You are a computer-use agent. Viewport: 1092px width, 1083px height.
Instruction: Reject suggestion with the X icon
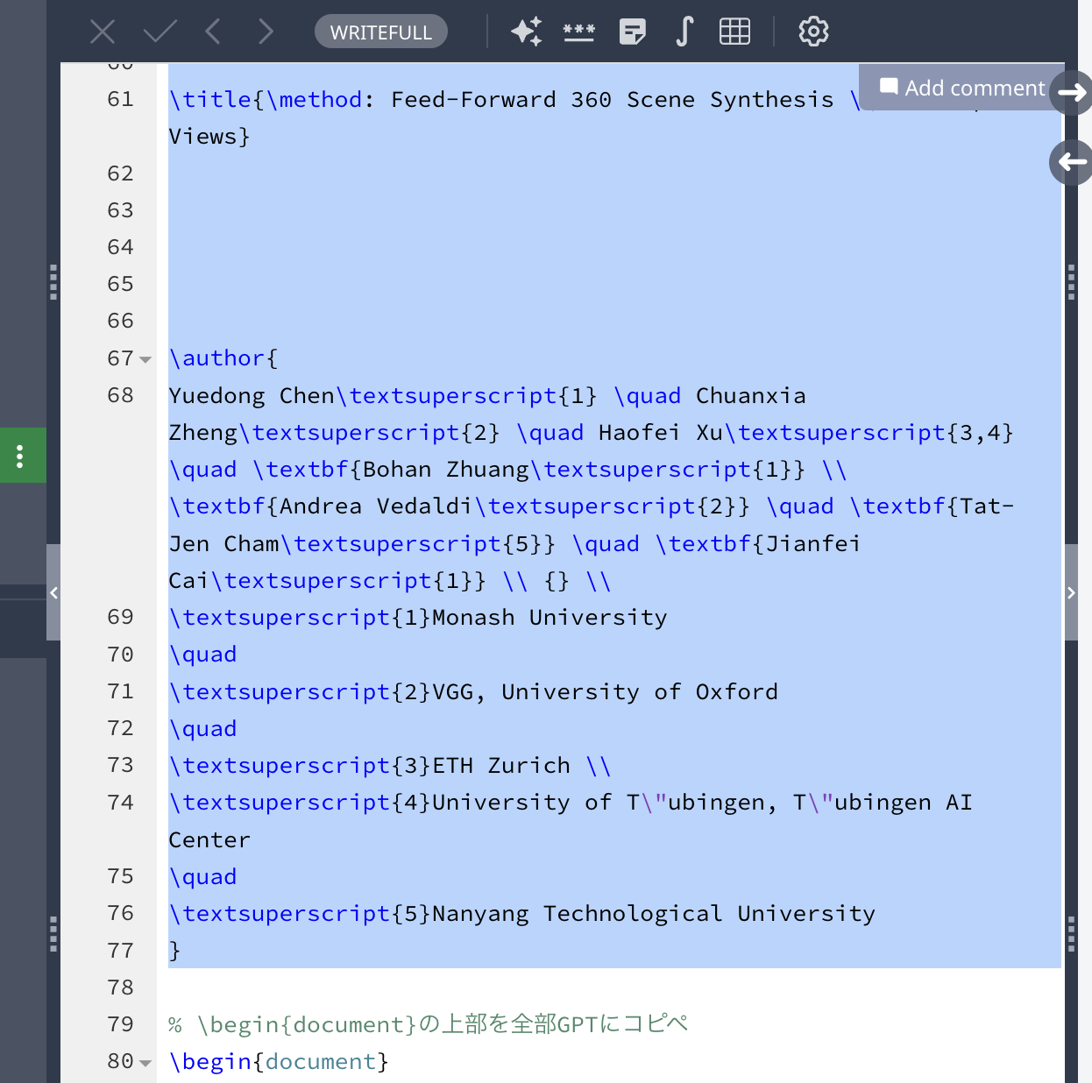pos(103,32)
